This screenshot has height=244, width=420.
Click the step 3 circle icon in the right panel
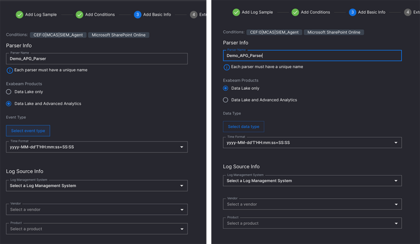point(352,12)
